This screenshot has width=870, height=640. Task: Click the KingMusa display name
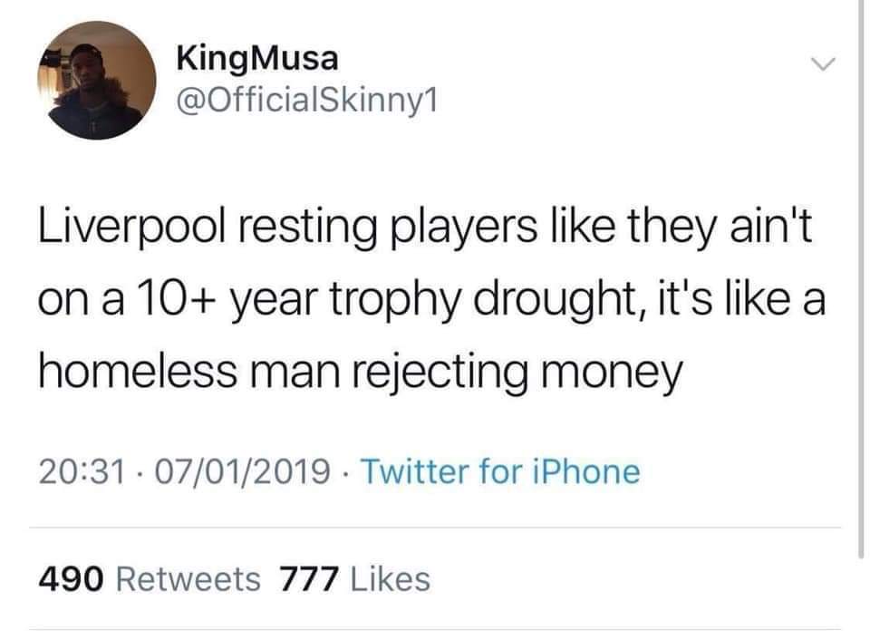click(x=258, y=59)
